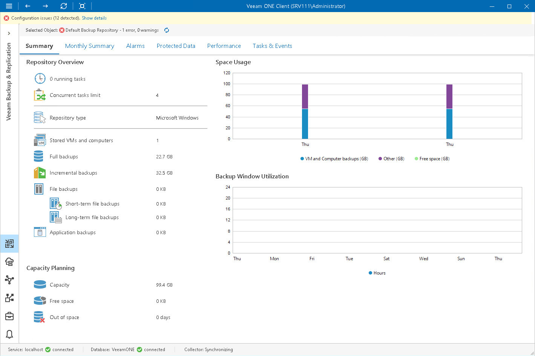Open the alarm bell view in sidebar
The image size is (535, 356).
[x=9, y=334]
